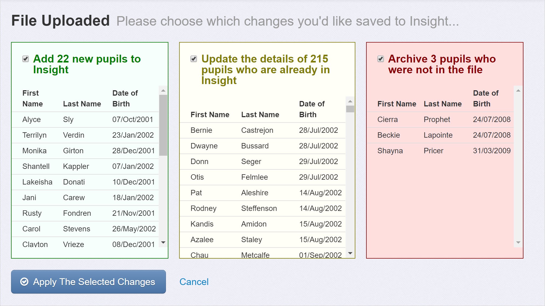Screen dimensions: 545x306
Task: Click 'Carol' in the new pupils table
Action: tap(31, 229)
